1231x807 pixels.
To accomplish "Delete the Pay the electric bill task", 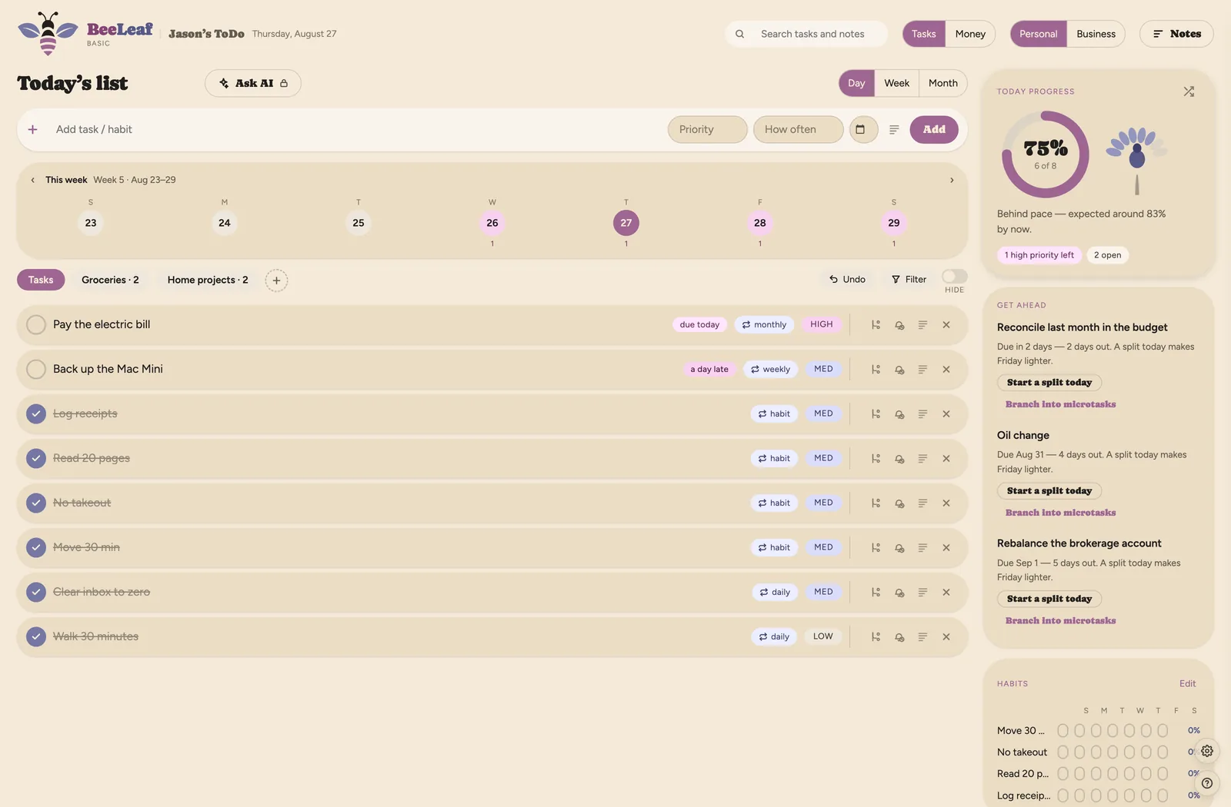I will (946, 325).
